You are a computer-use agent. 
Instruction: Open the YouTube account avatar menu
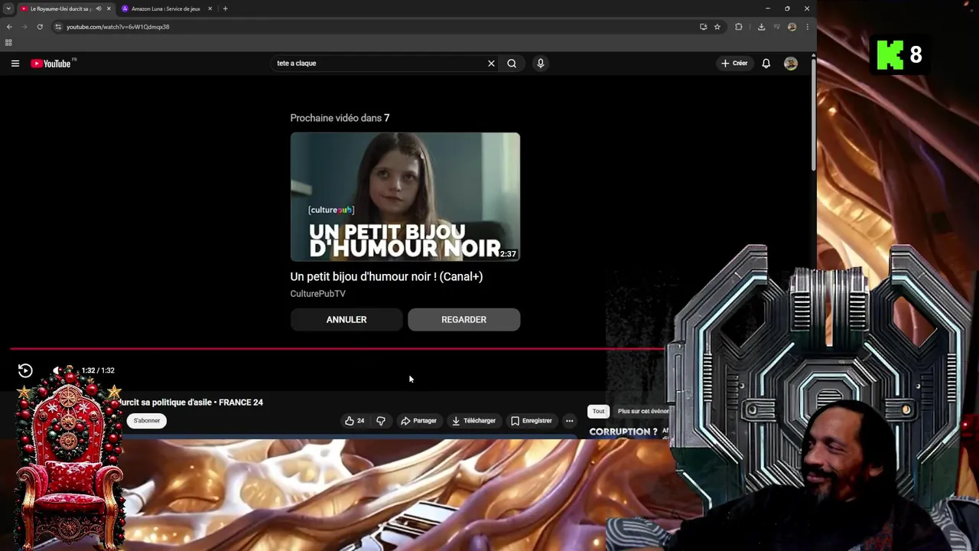(x=790, y=64)
